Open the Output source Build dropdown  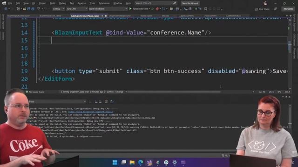click(x=57, y=102)
